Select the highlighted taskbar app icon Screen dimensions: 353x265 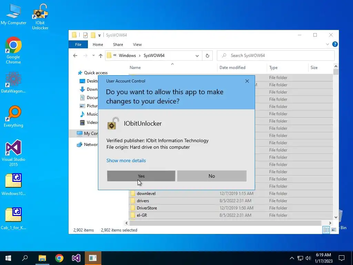[x=93, y=258]
